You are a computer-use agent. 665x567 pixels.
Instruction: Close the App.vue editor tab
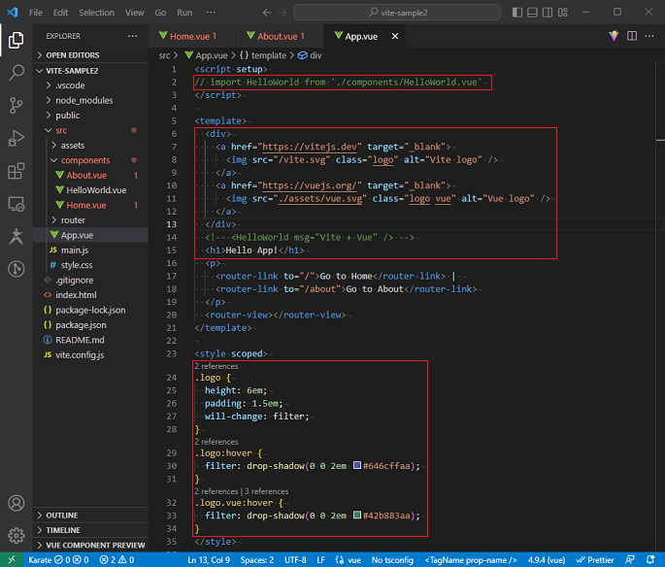pyautogui.click(x=395, y=36)
